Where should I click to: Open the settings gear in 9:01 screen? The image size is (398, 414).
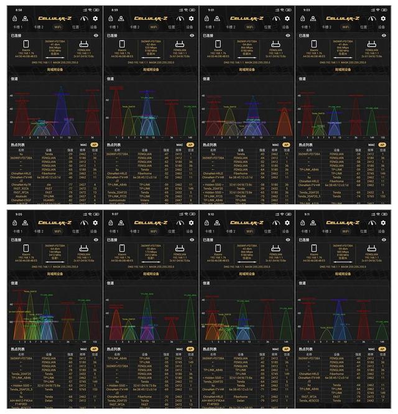287,19
